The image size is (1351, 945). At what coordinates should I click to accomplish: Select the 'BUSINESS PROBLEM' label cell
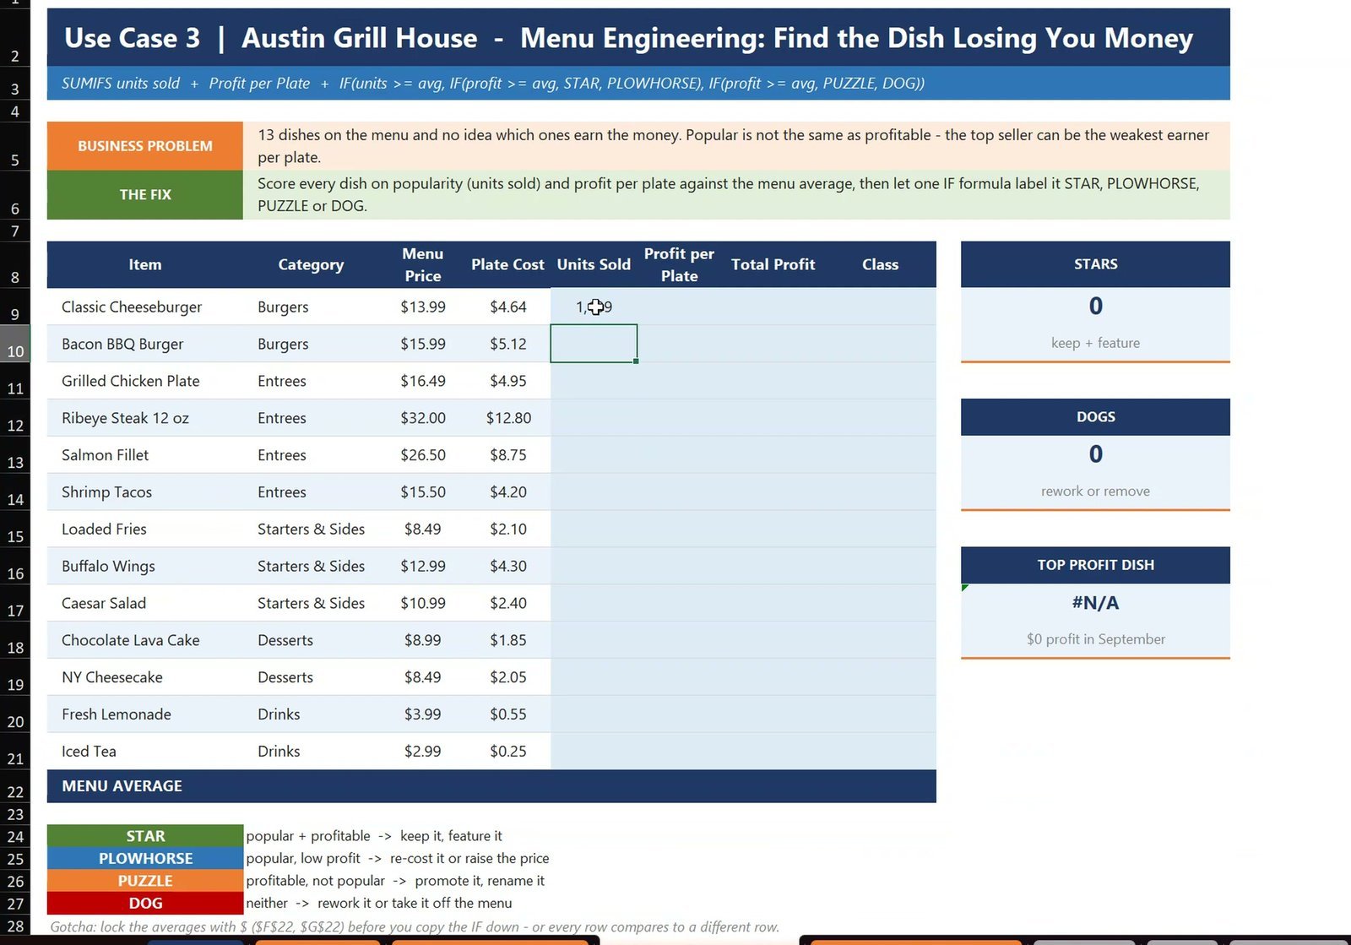click(145, 146)
